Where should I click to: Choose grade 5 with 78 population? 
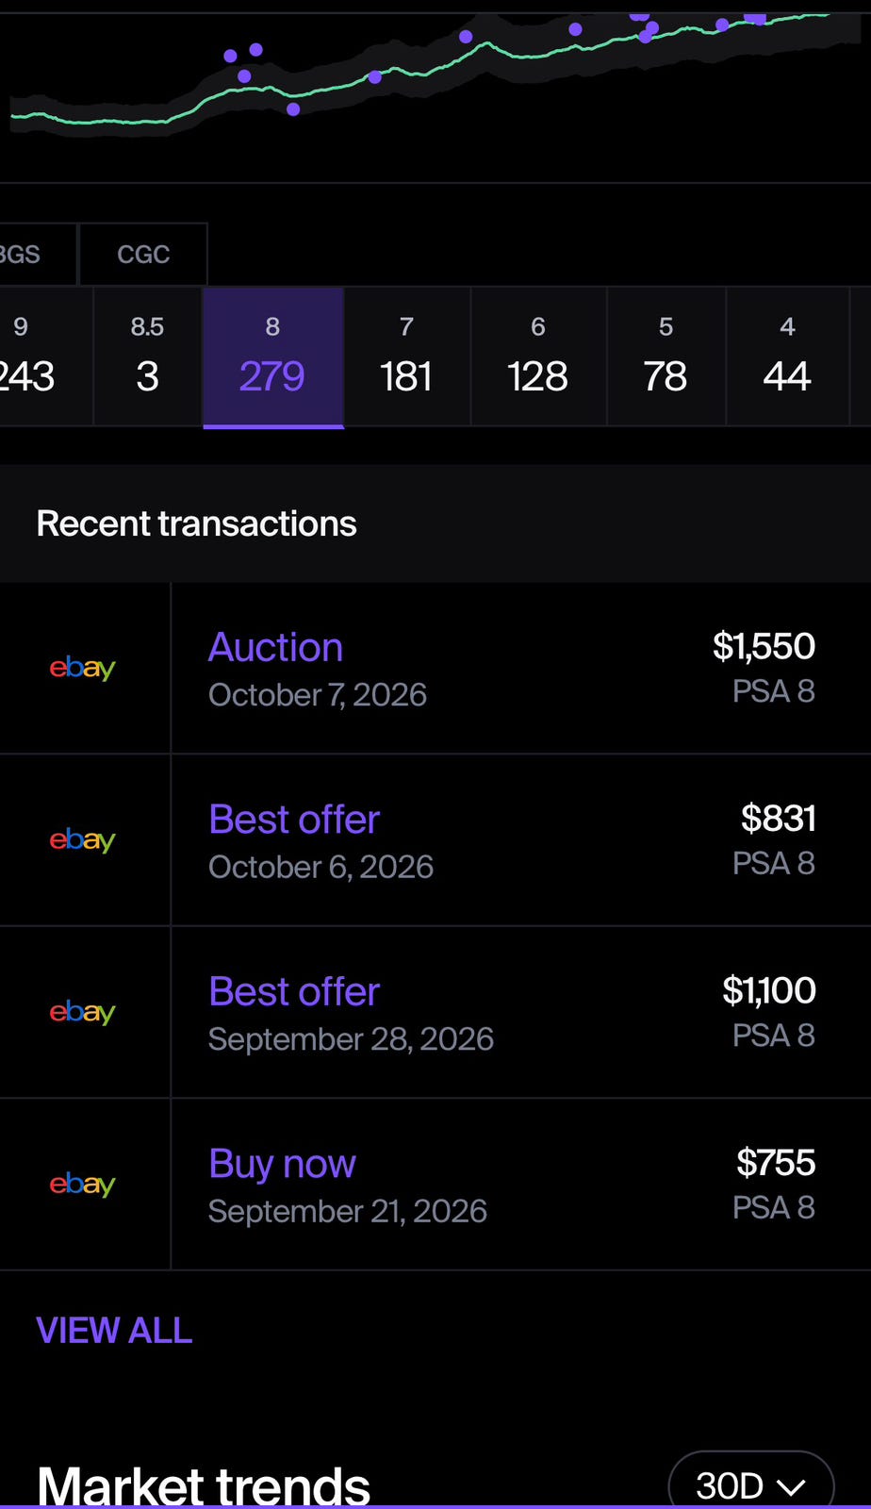pos(666,357)
